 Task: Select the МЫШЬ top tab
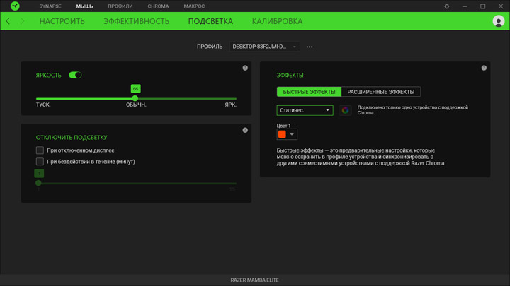[84, 6]
